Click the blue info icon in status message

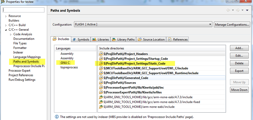point(57,117)
